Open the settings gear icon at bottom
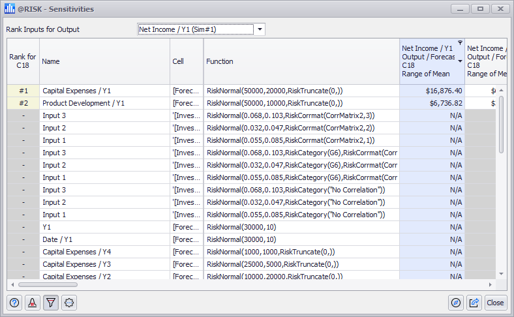The height and width of the screenshot is (317, 514). point(70,303)
